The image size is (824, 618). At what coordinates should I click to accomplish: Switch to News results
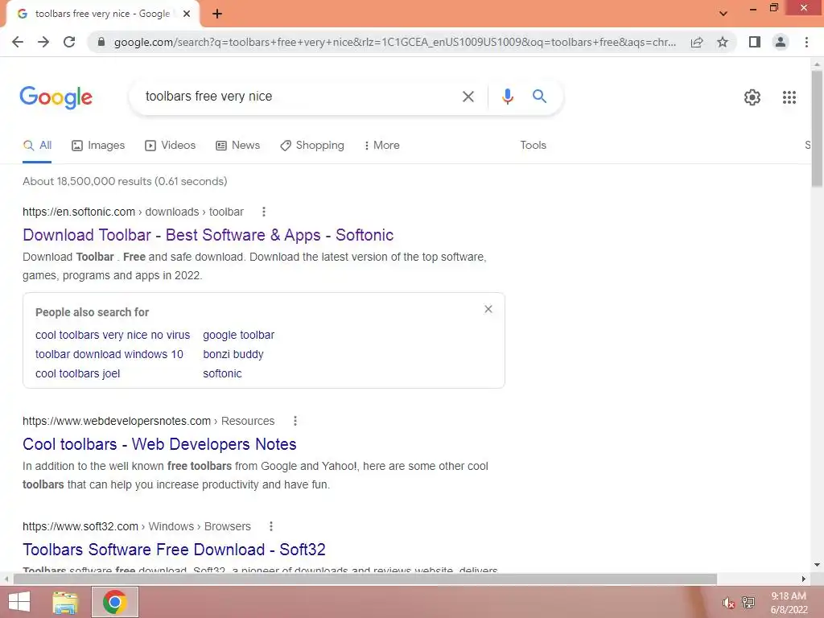point(238,146)
